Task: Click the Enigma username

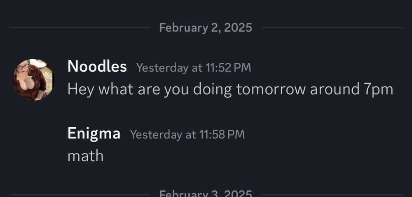Action: [x=94, y=133]
